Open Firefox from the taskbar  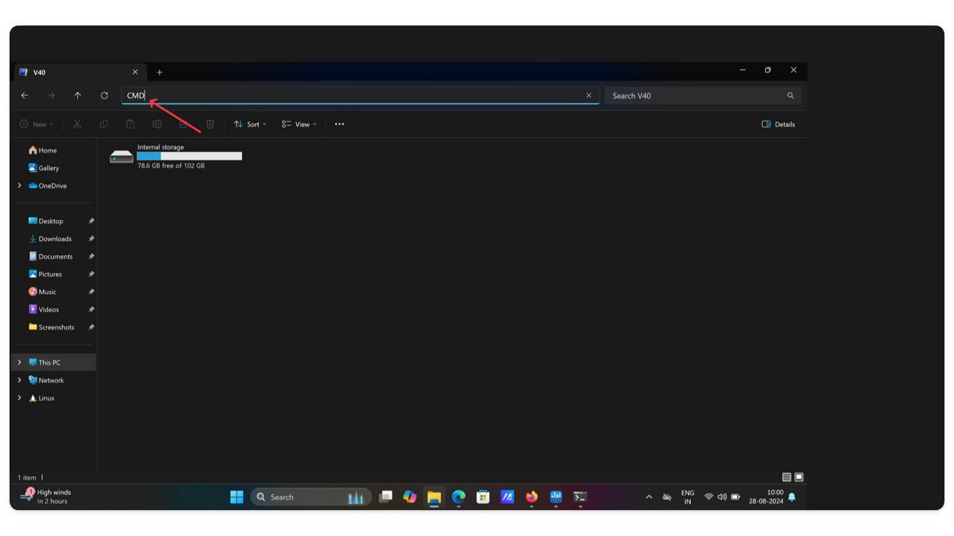pos(532,497)
